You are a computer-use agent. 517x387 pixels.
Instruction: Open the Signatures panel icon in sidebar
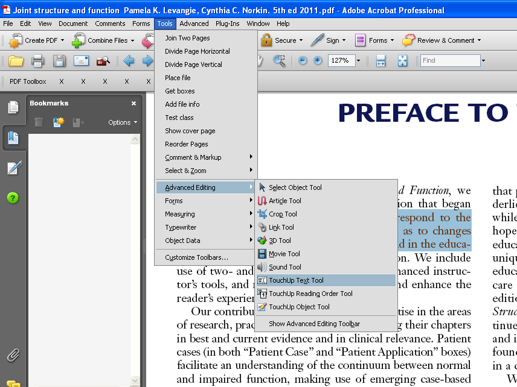14,168
